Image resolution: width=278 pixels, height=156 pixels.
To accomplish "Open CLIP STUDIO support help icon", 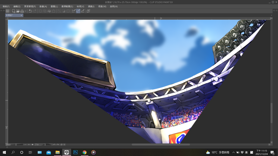I will 88,11.
